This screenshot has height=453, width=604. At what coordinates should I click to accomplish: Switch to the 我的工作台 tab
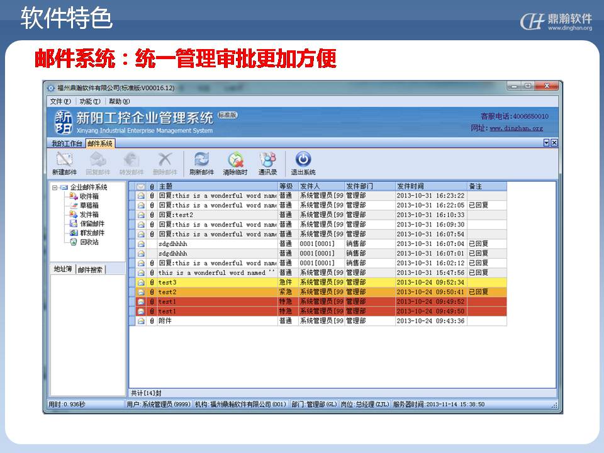(67, 143)
